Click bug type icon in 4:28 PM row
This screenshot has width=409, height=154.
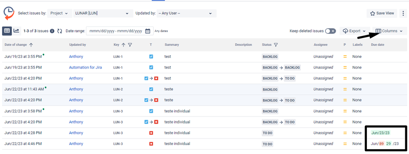151,133
